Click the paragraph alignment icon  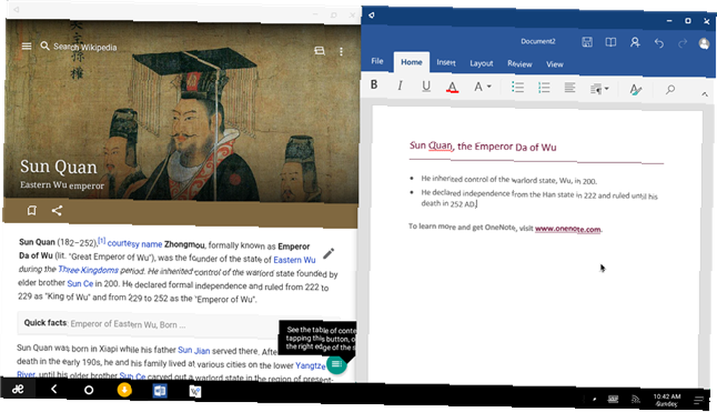point(570,88)
